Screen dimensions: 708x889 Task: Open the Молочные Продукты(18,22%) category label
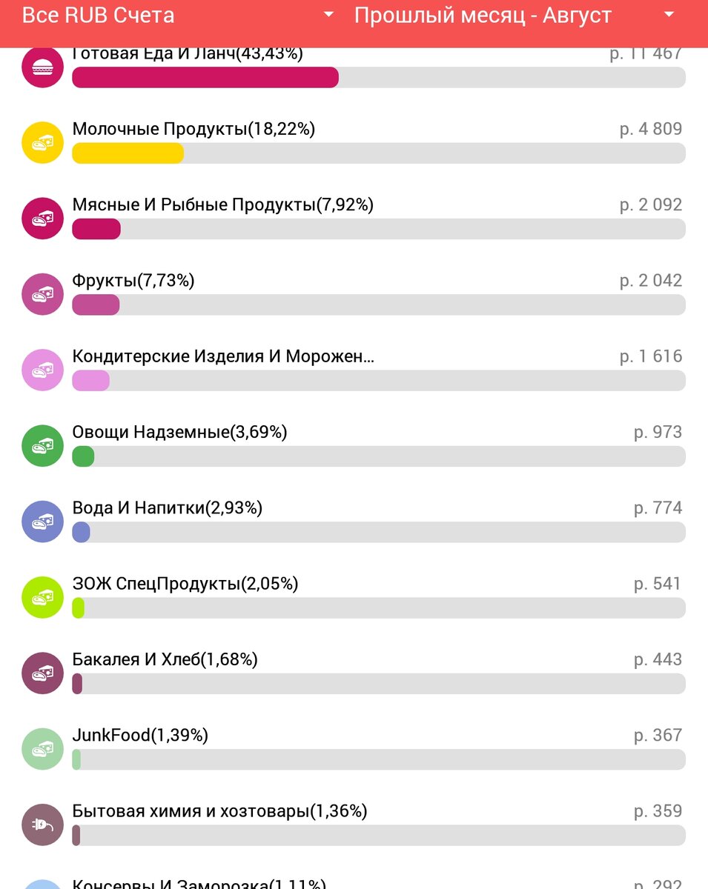193,129
